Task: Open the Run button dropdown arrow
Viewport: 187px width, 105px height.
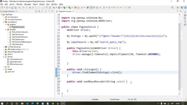Action: pos(62,8)
